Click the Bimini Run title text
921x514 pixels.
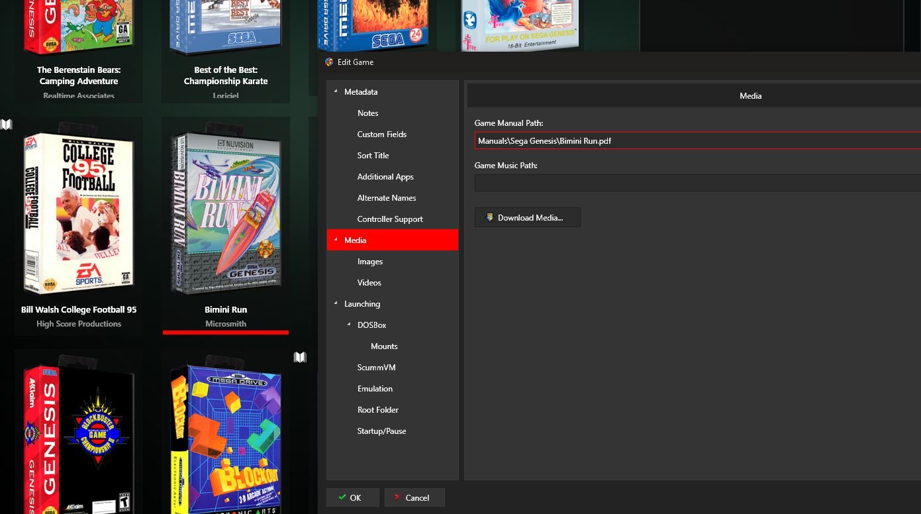click(x=226, y=309)
